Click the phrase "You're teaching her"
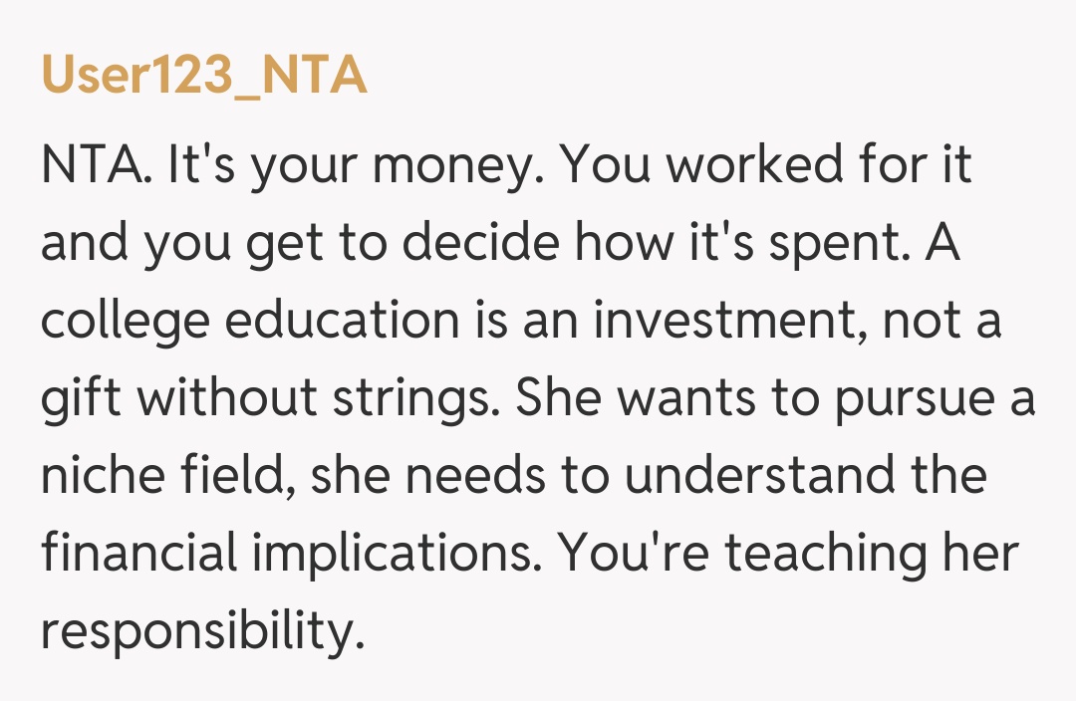 [788, 555]
